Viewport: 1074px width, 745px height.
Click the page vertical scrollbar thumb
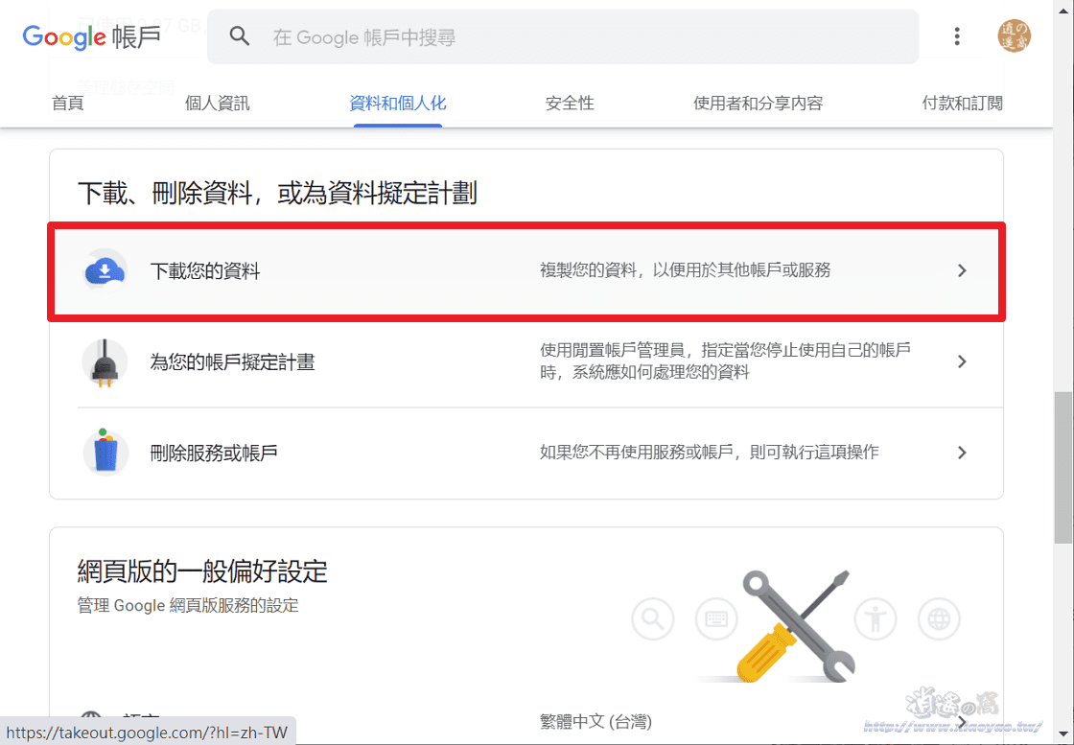1063,468
